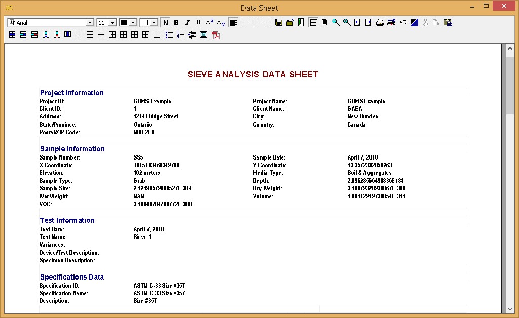Export the data sheet to PDF

pos(216,35)
